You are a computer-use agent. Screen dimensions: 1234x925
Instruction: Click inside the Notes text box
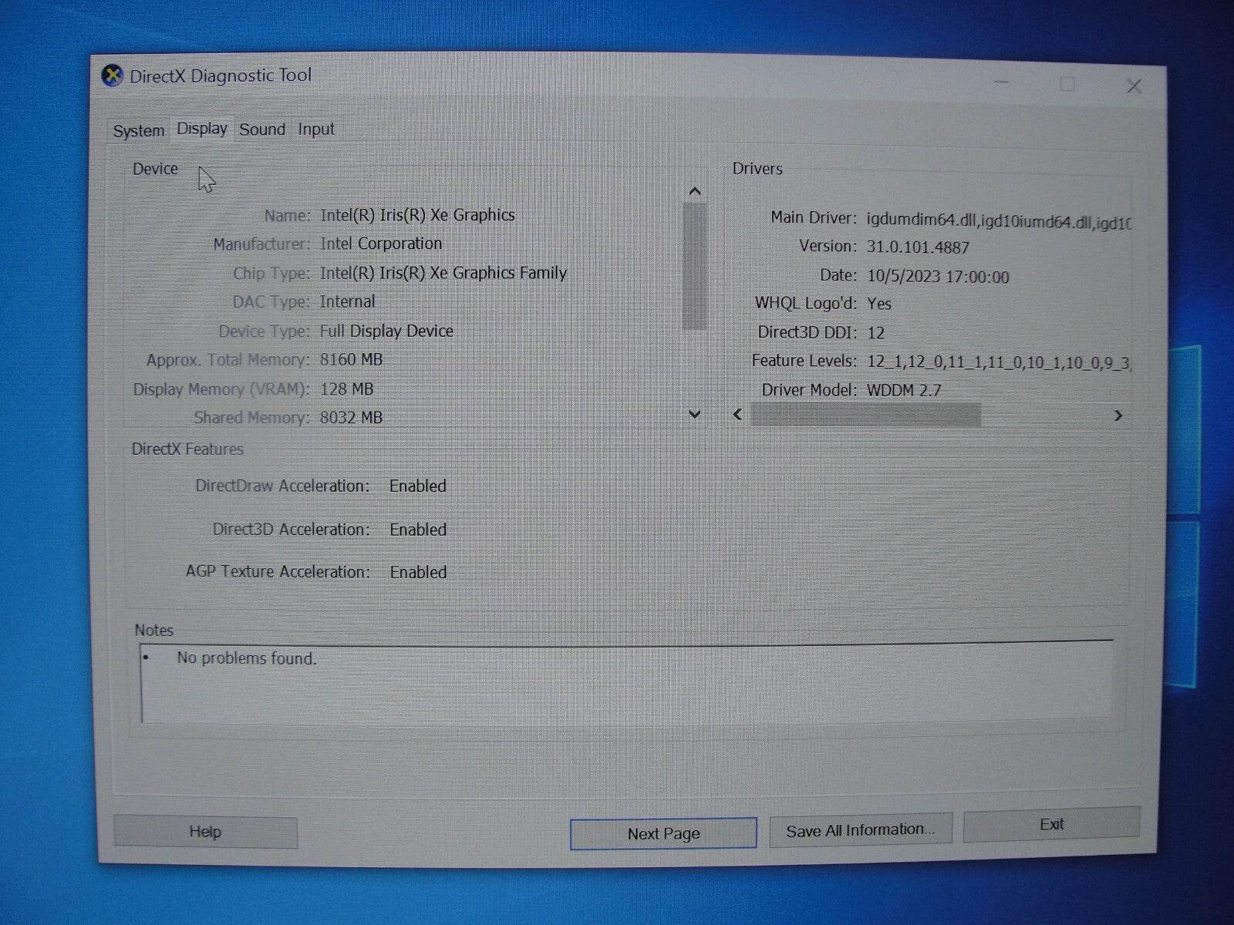click(x=625, y=684)
